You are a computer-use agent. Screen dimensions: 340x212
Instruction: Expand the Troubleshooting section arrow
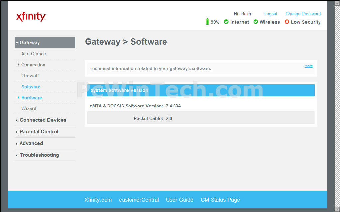pyautogui.click(x=17, y=155)
